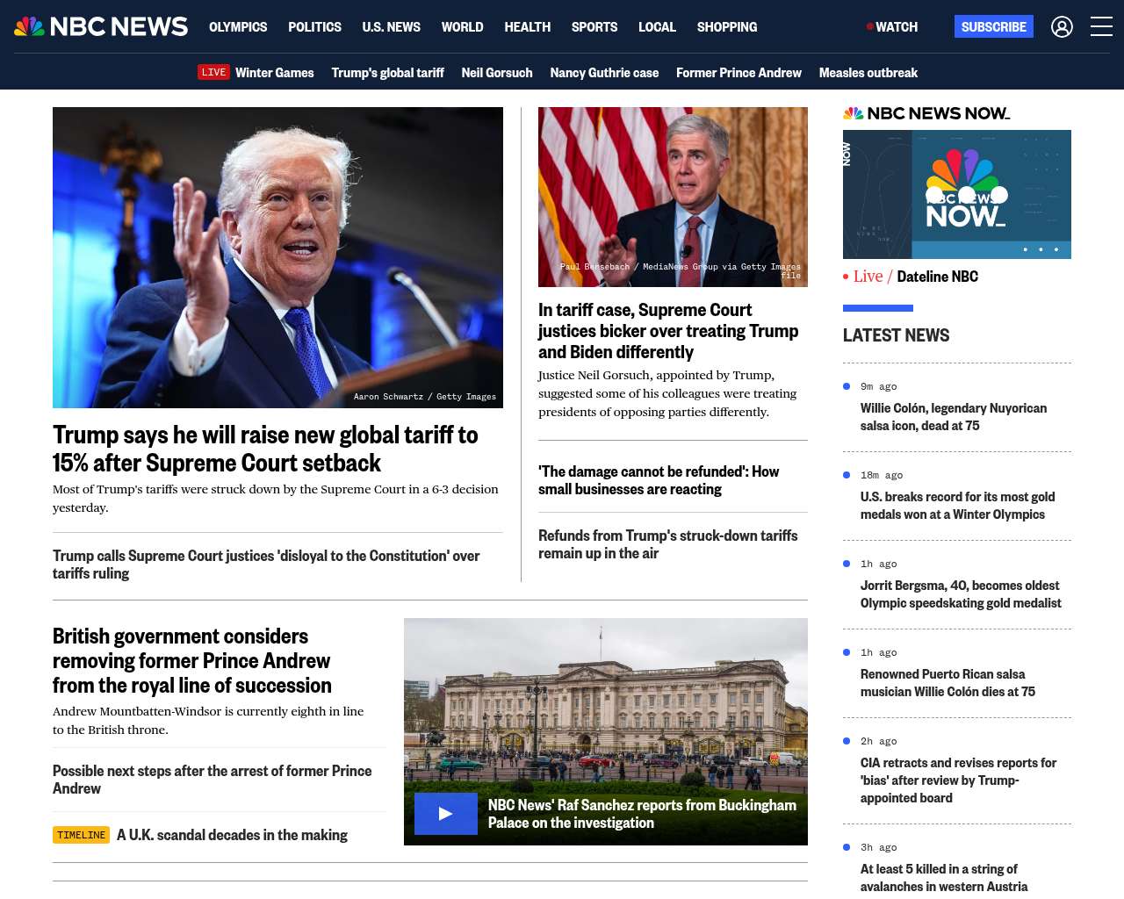1124x899 pixels.
Task: Click the Raf Sanchez video caption
Action: click(642, 814)
